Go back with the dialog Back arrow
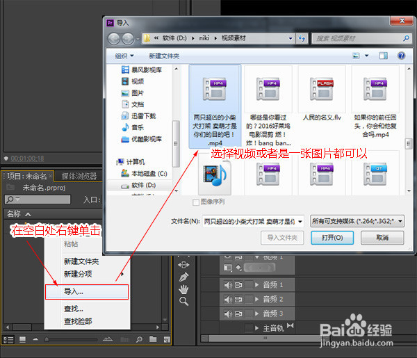 tap(114, 39)
